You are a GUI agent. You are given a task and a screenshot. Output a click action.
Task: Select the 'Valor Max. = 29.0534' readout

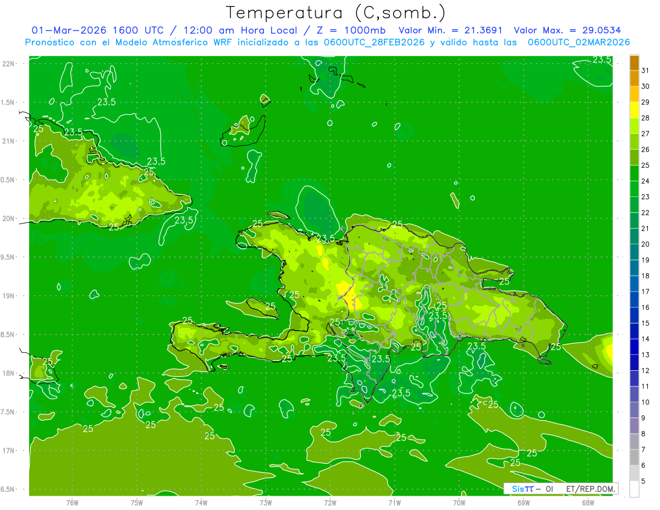[x=567, y=30]
